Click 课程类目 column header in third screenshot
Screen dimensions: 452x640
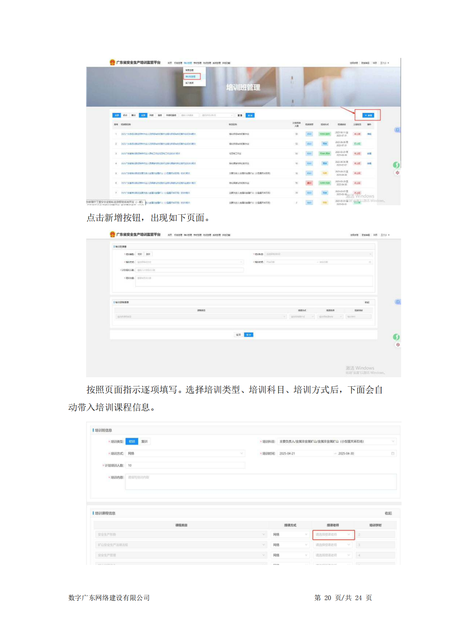[x=181, y=525]
